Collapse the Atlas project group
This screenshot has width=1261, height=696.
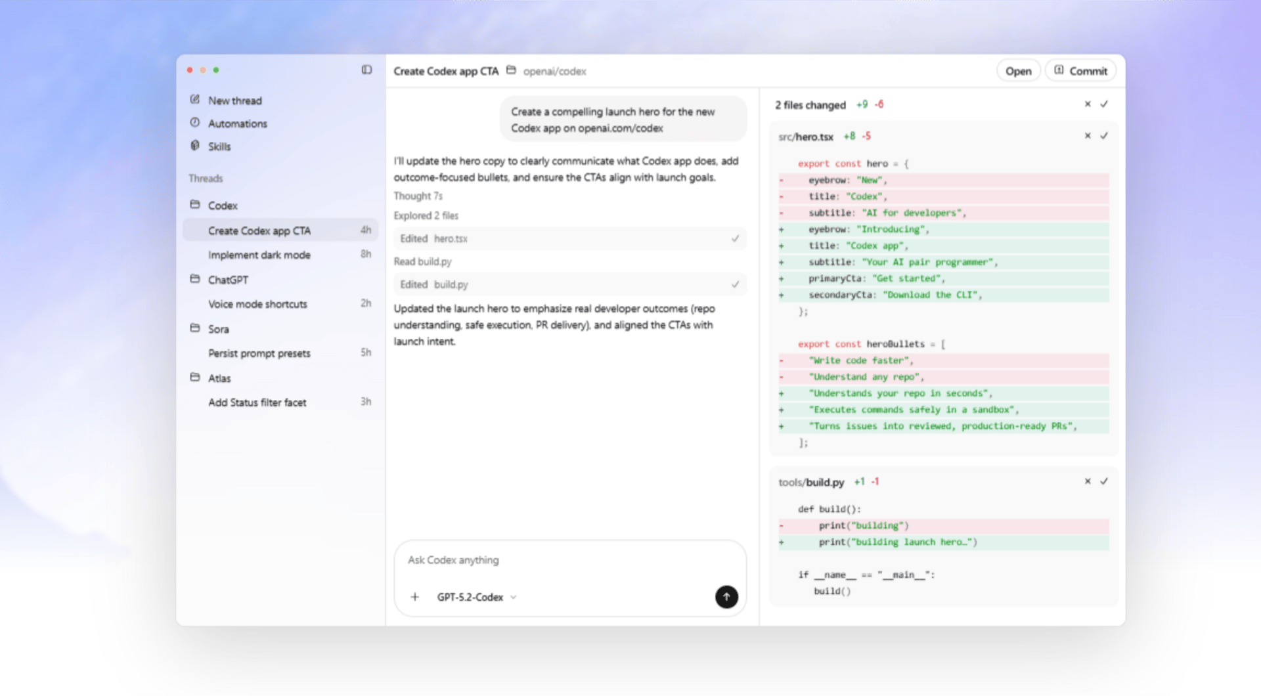219,378
